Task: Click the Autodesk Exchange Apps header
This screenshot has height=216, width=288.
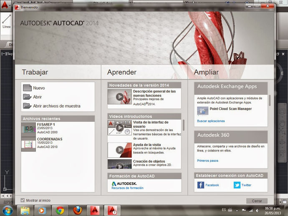Action: [231, 88]
